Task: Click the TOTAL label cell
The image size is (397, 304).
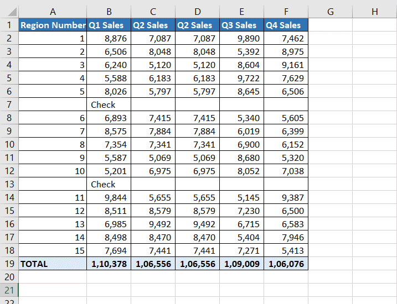Action: point(53,264)
